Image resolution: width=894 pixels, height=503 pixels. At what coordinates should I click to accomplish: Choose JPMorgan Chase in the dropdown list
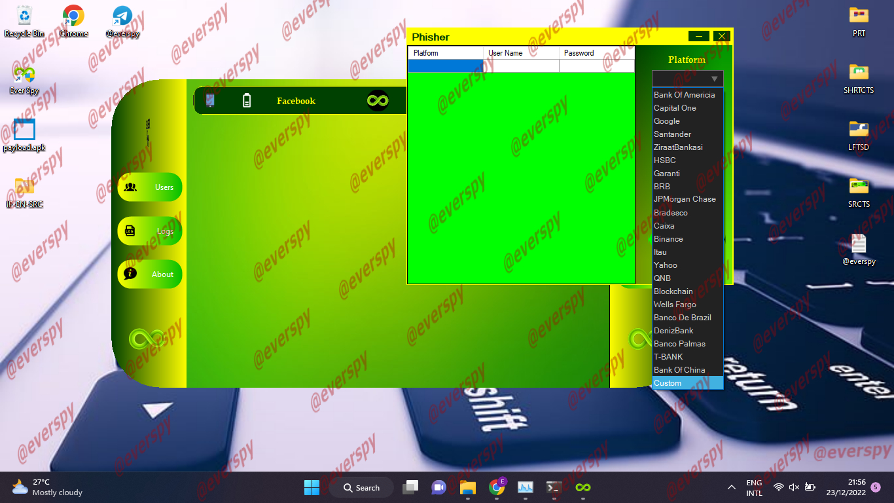(687, 199)
